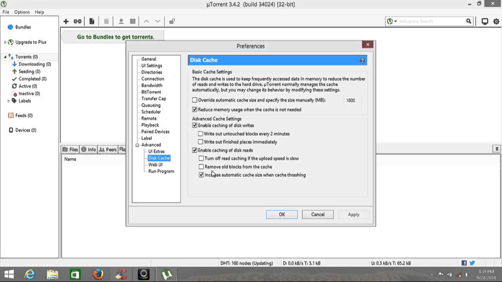The width and height of the screenshot is (502, 282).
Task: Click the help icon in Disk Cache header
Action: pyautogui.click(x=362, y=60)
